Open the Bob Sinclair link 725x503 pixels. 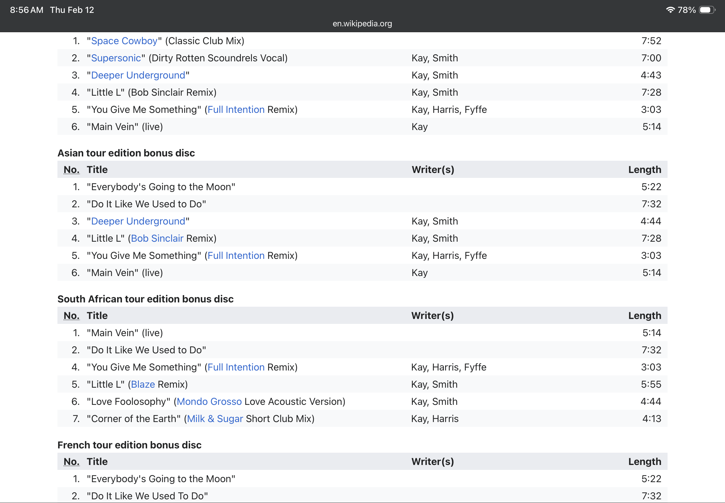pos(157,238)
